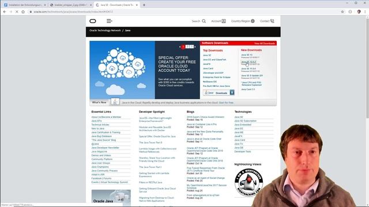Click the Java Downloads button
Screen dimensions: 369x207
click(x=219, y=93)
